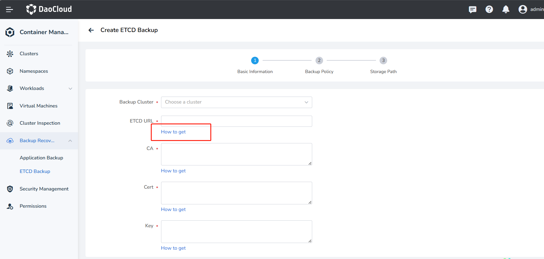Screen dimensions: 544x259
Task: Open Virtual Machines in sidebar
Action: pos(38,106)
